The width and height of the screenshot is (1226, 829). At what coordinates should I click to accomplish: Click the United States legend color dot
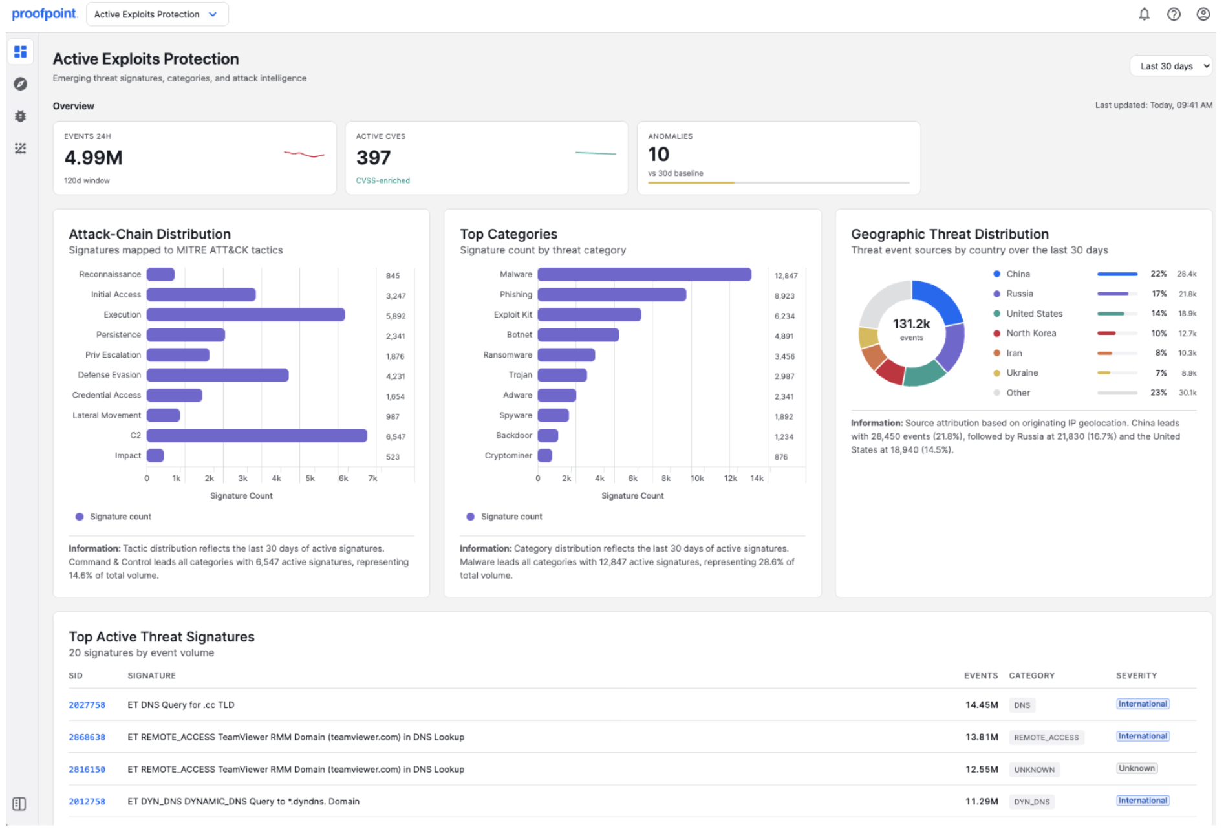pyautogui.click(x=996, y=314)
